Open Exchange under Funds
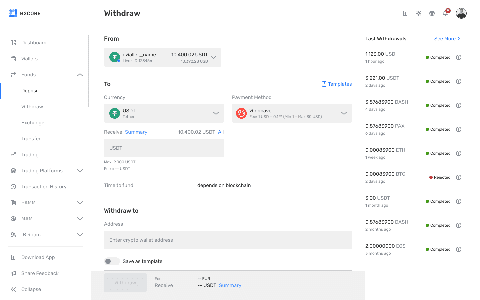 click(33, 123)
